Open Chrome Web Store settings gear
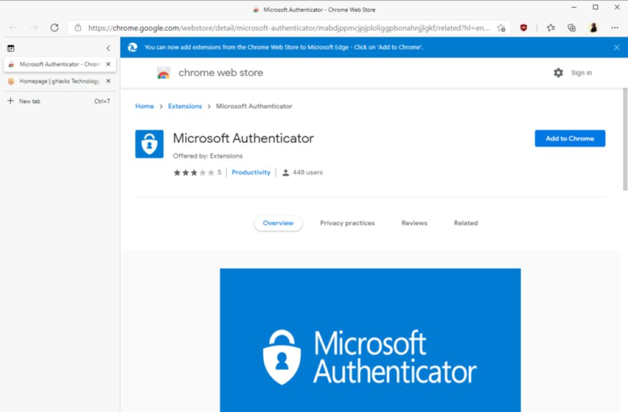The image size is (628, 412). click(558, 73)
